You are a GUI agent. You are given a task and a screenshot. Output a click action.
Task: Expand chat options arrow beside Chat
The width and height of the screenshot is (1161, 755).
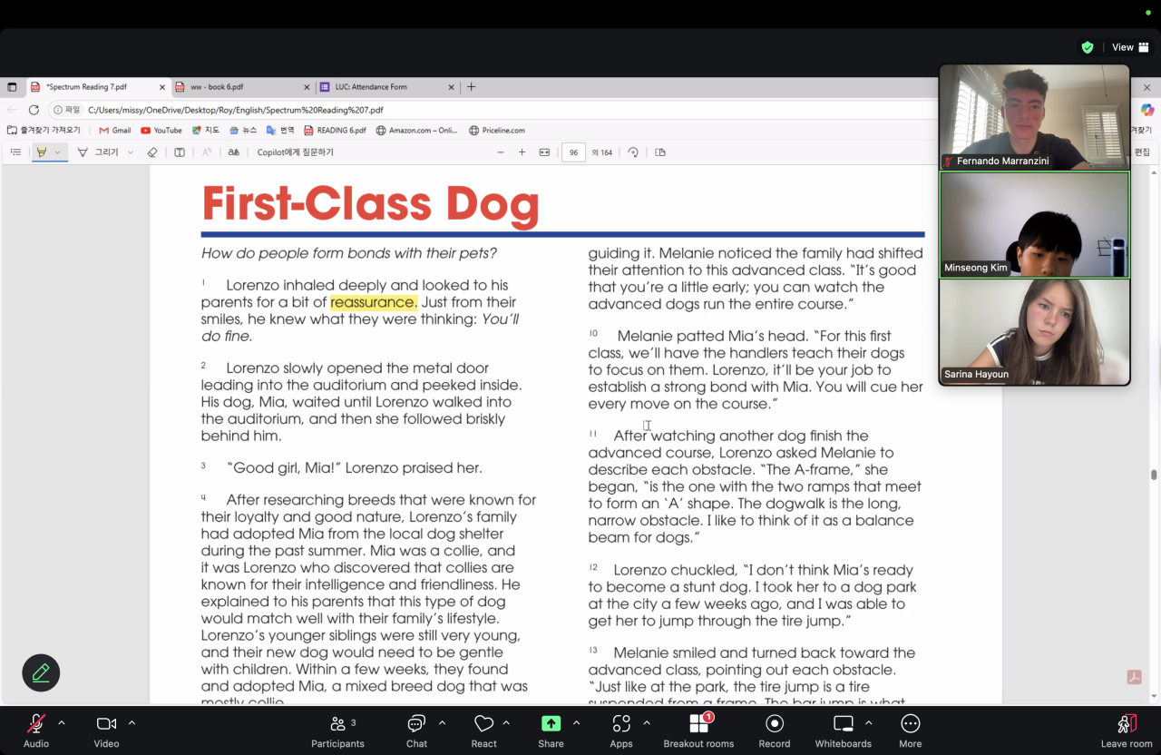coord(442,723)
